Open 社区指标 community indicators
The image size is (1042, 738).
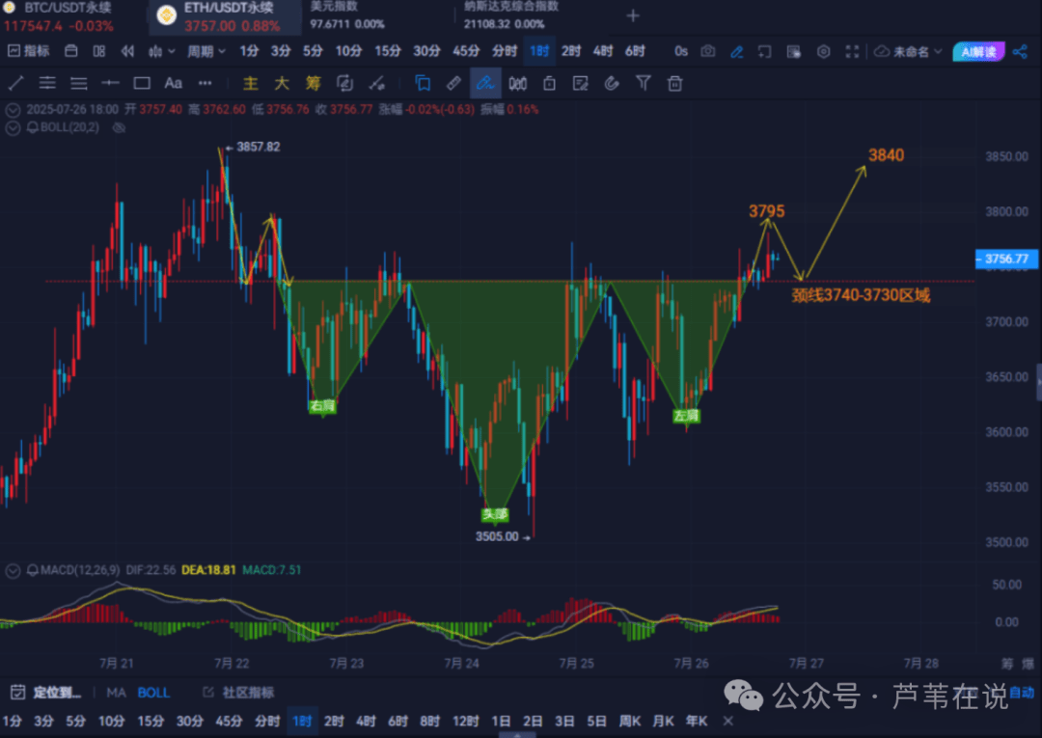pyautogui.click(x=238, y=693)
